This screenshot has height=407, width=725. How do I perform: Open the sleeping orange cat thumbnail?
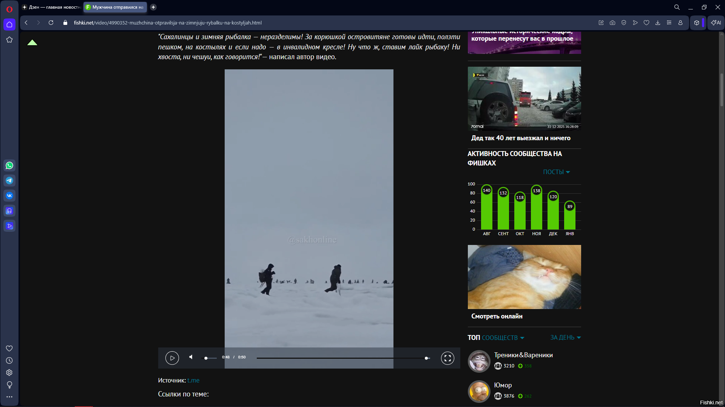pos(524,277)
